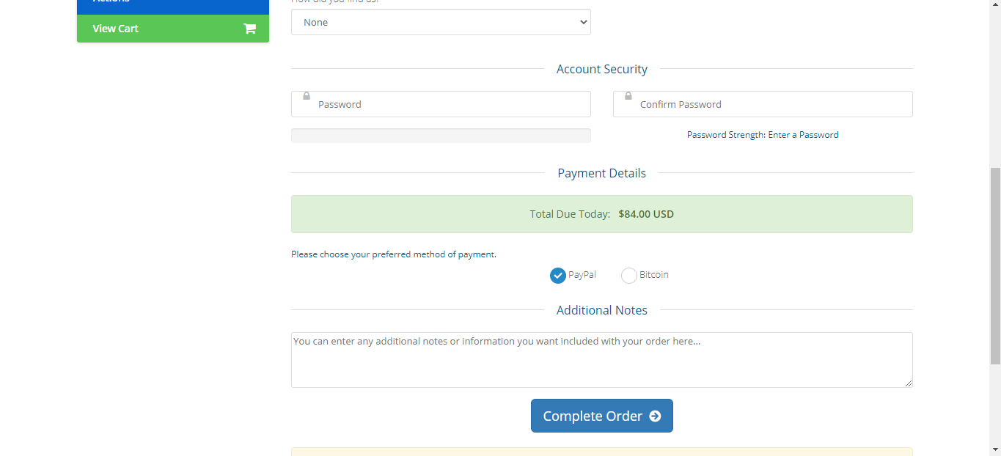Screen dimensions: 1001x456
Task: Click the arrow icon on Complete Order
Action: coord(655,416)
